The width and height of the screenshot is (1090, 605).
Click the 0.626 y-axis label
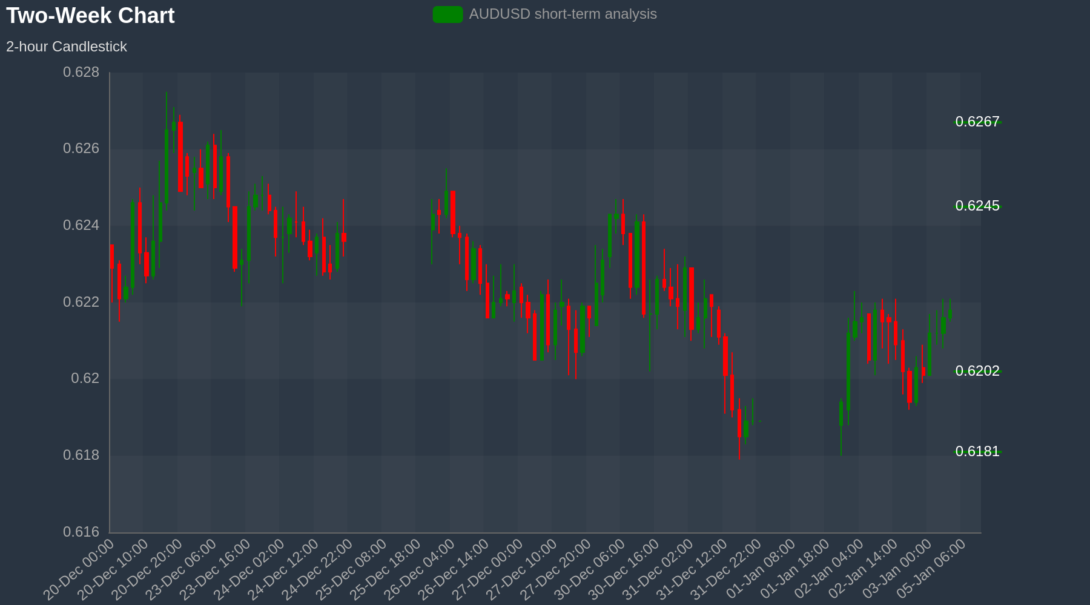pyautogui.click(x=81, y=149)
